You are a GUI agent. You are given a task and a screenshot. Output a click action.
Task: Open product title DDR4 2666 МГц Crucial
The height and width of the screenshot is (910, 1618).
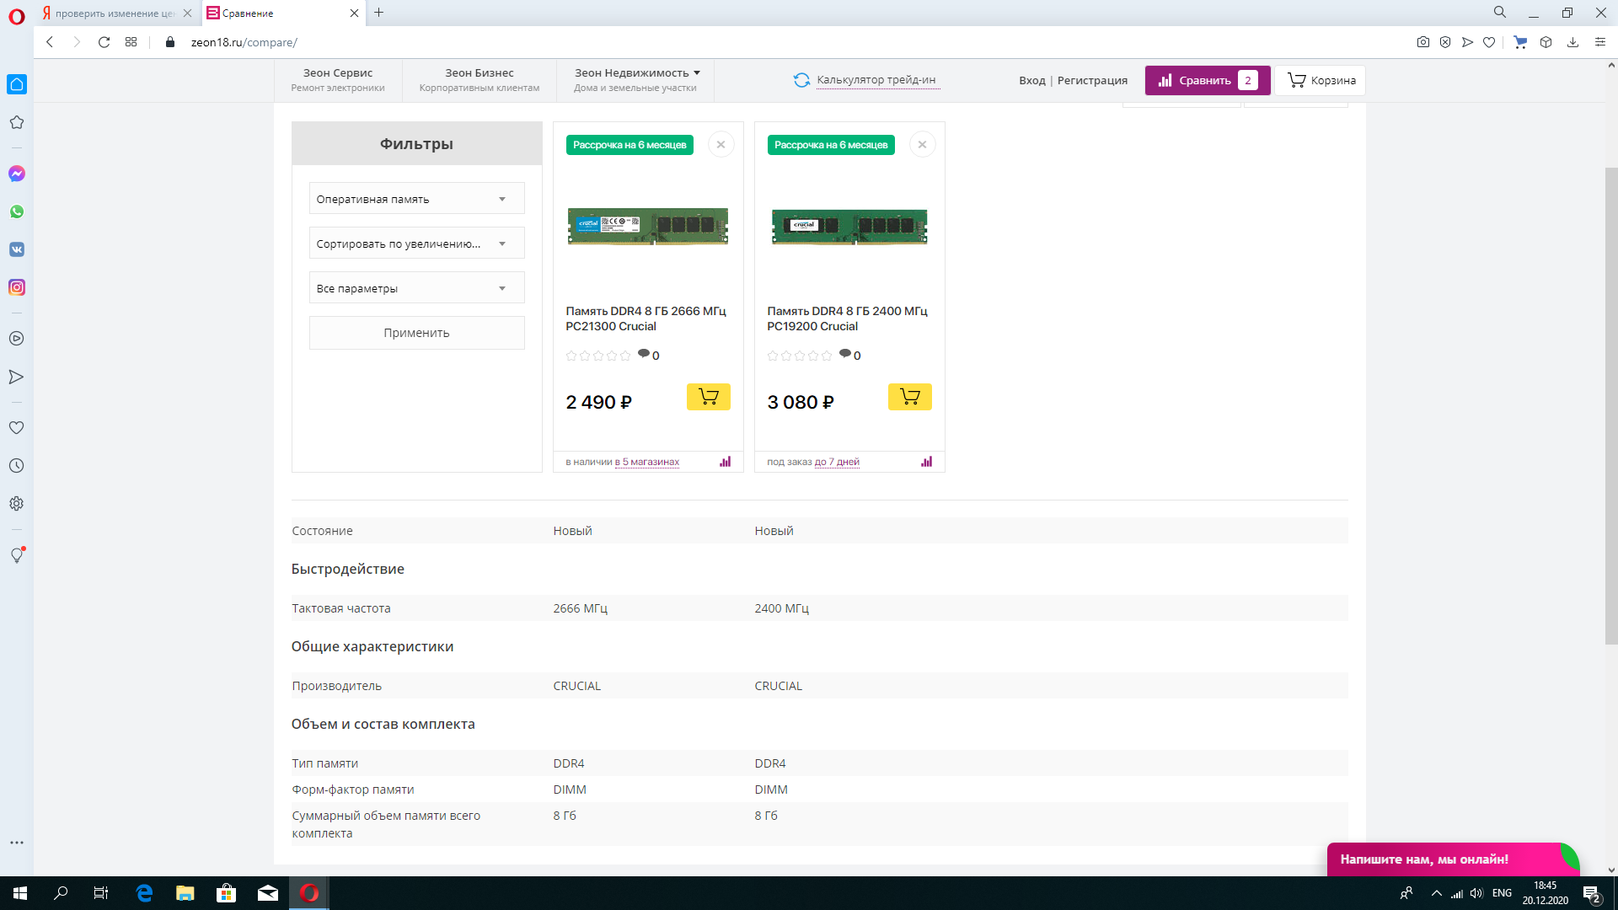tap(646, 318)
